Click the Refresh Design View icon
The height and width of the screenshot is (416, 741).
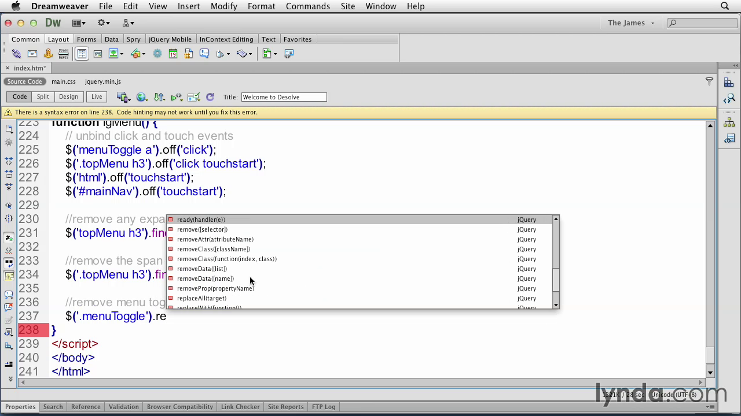click(210, 97)
